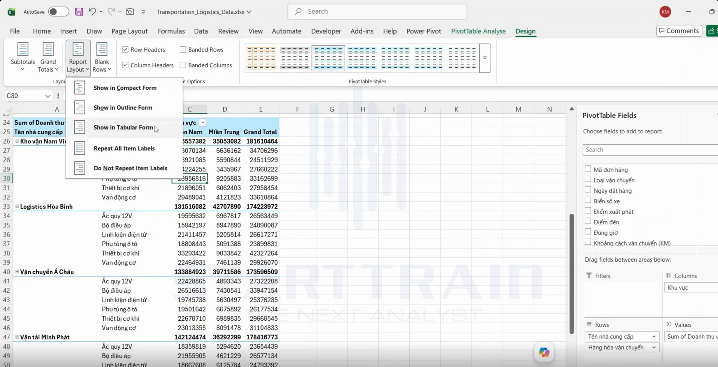
Task: Apply the orange first PivotTable style
Action: pyautogui.click(x=261, y=58)
